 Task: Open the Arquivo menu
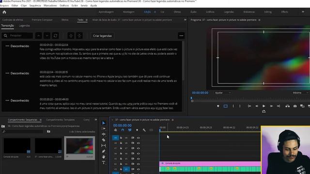pyautogui.click(x=4, y=5)
